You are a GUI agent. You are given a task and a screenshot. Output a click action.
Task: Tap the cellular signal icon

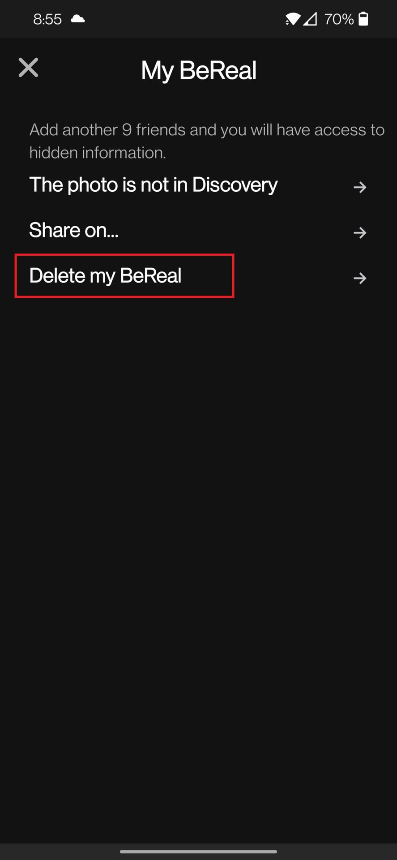310,19
